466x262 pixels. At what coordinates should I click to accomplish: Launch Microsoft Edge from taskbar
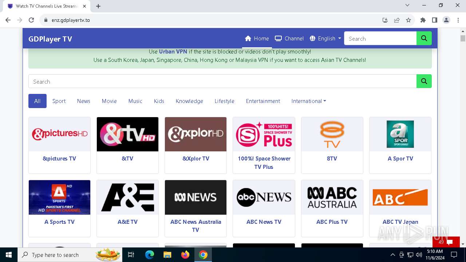coord(150,255)
